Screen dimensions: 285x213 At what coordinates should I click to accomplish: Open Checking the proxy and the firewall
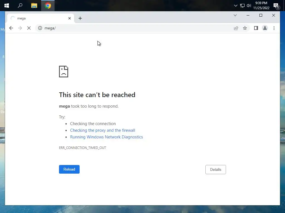102,130
